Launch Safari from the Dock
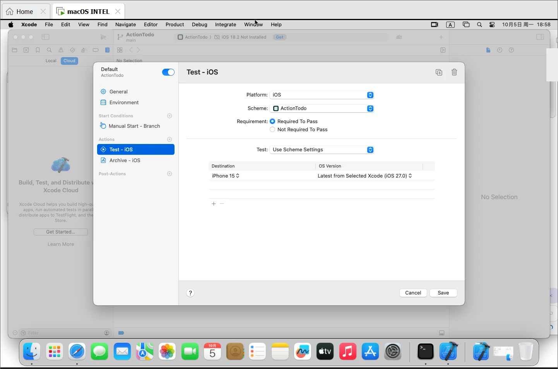The width and height of the screenshot is (558, 369). coord(77,351)
